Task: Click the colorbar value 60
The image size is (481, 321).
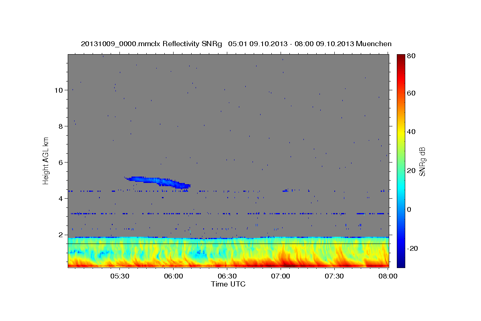Action: [x=411, y=93]
